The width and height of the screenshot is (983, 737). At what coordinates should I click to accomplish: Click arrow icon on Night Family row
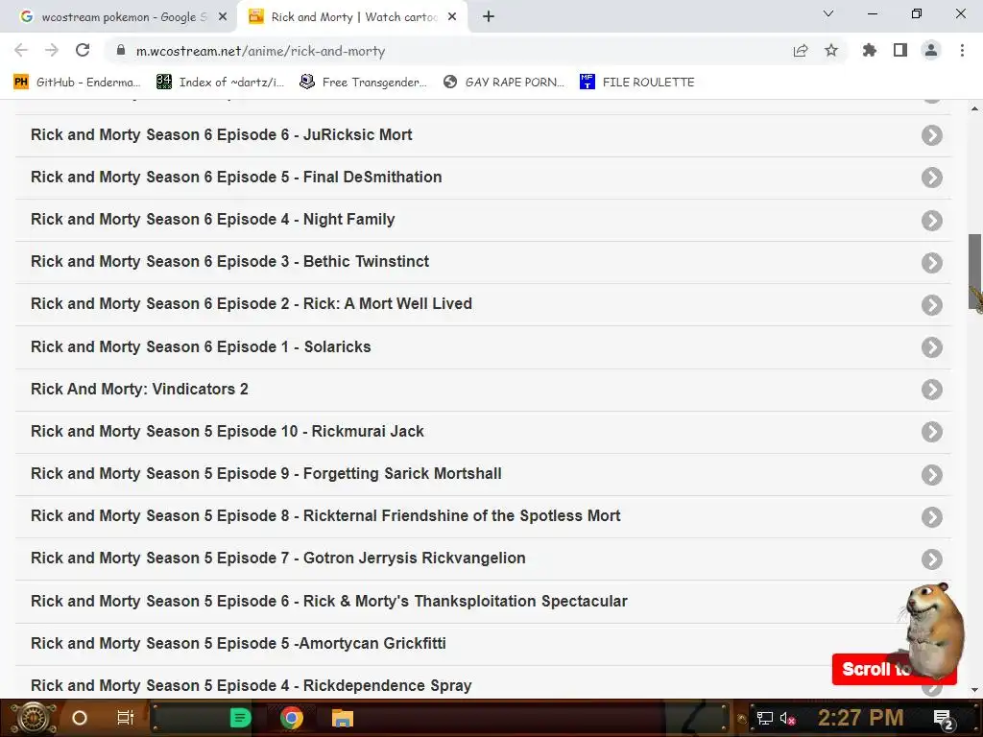931,221
